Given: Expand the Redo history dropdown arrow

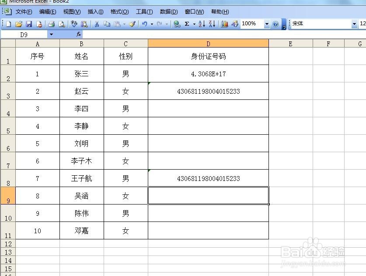Looking at the screenshot, I should coord(167,24).
